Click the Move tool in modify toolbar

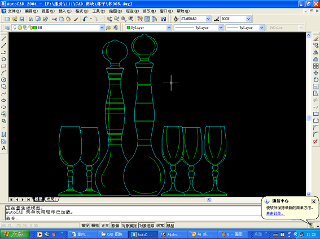point(315,73)
